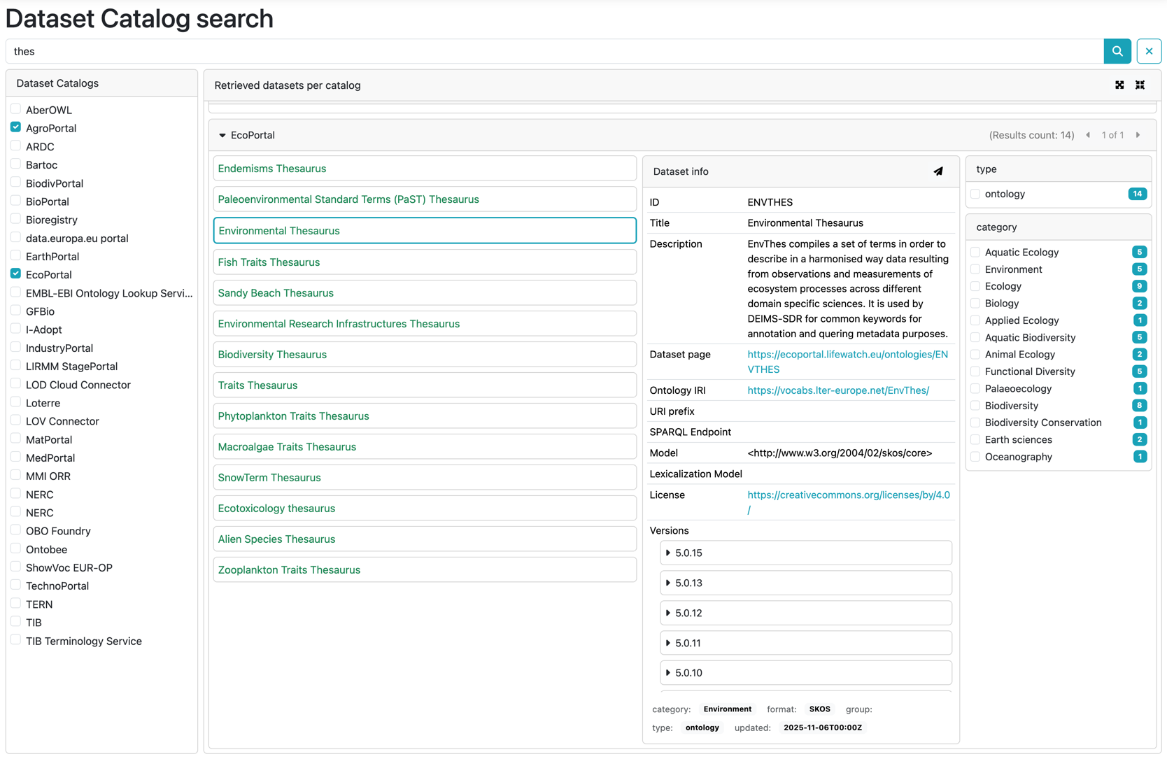Image resolution: width=1167 pixels, height=759 pixels.
Task: Uncheck the AgroPortal catalog checkbox
Action: click(15, 127)
